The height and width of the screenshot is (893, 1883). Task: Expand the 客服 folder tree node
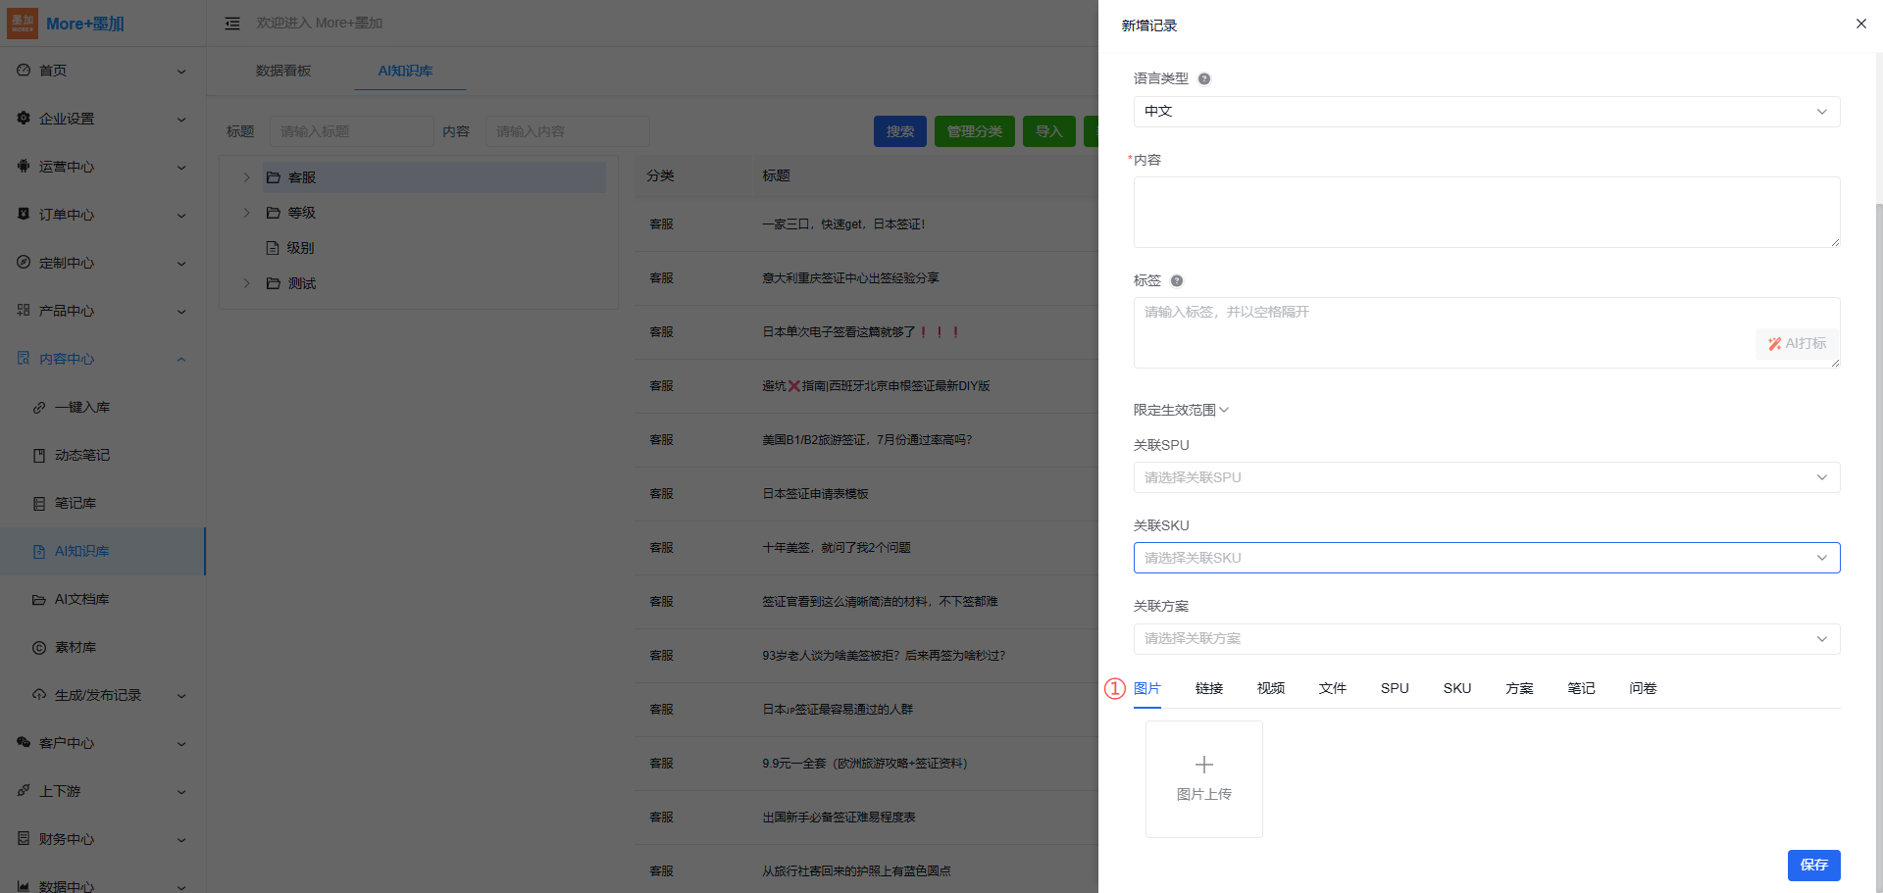pos(247,177)
